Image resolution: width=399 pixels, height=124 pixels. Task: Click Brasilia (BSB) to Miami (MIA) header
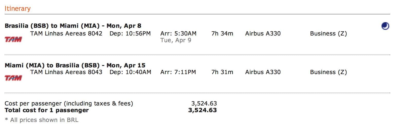pyautogui.click(x=73, y=26)
